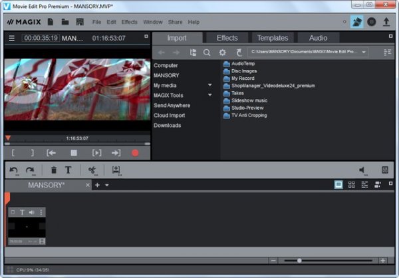The height and width of the screenshot is (278, 399).
Task: Open the Title editor T icon
Action: (68, 170)
